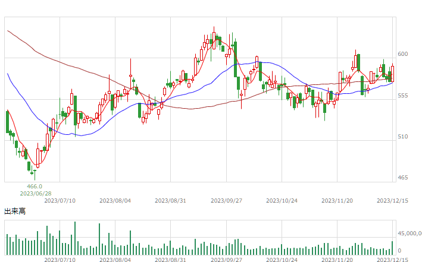Click 2023/08/04 date under the price chart
Viewport: 422px width, 262px height.
tap(115, 201)
